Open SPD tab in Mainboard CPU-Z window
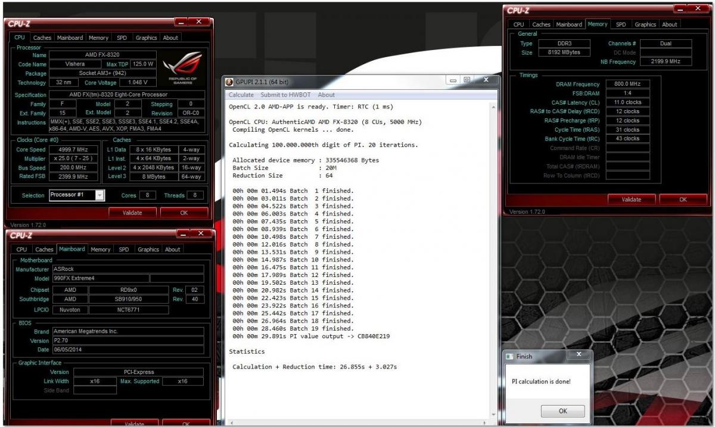 123,250
